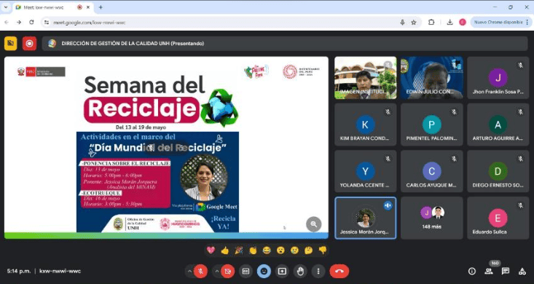The image size is (534, 284).
Task: Expand audio settings chevron beside microphone
Action: (x=189, y=271)
